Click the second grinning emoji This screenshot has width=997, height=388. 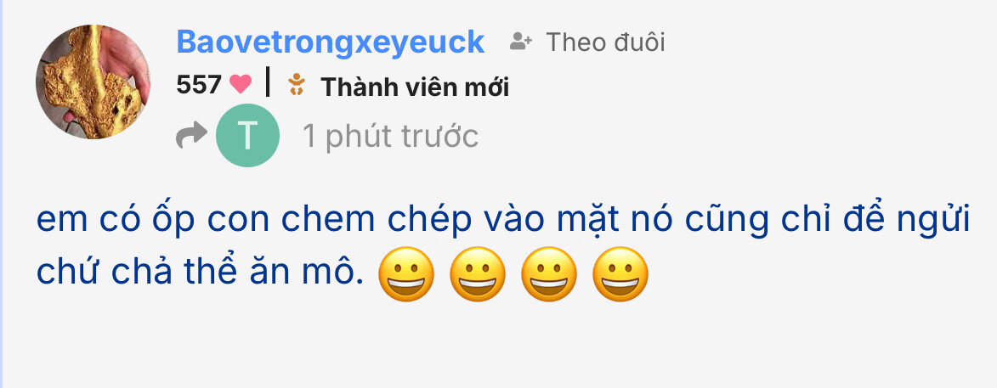[478, 273]
